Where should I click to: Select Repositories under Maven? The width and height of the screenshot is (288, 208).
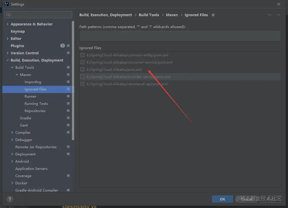[35, 111]
